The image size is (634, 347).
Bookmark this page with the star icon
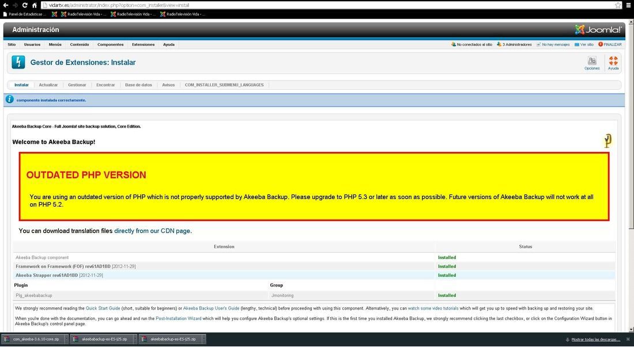pos(618,5)
